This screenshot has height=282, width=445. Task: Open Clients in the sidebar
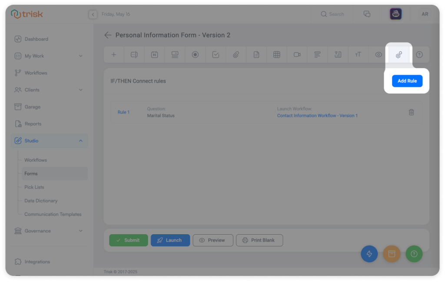coord(49,90)
